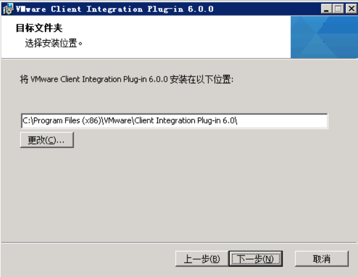Click the 'VMware' folder segment in path
Viewport: 358px width, 277px height.
(118, 121)
